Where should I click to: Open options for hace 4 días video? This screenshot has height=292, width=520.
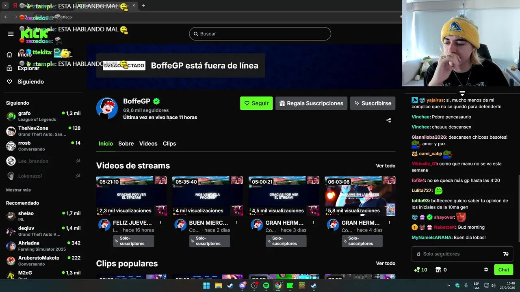click(389, 223)
